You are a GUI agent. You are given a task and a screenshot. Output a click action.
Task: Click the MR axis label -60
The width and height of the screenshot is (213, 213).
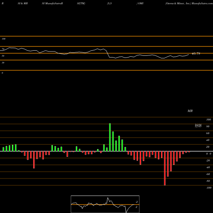(208, 174)
